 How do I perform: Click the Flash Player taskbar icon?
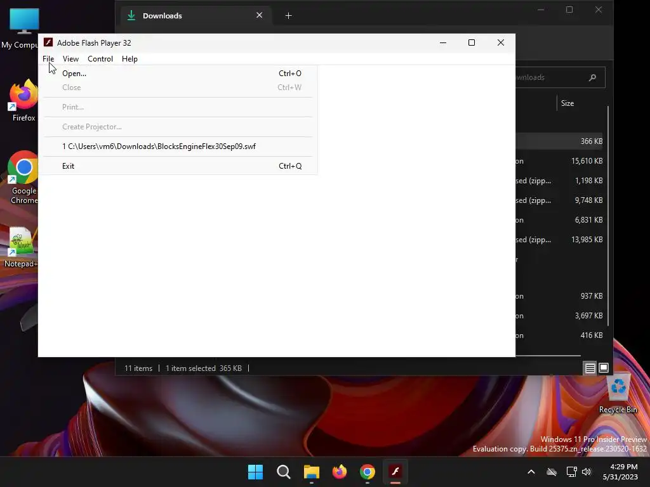[x=395, y=472]
